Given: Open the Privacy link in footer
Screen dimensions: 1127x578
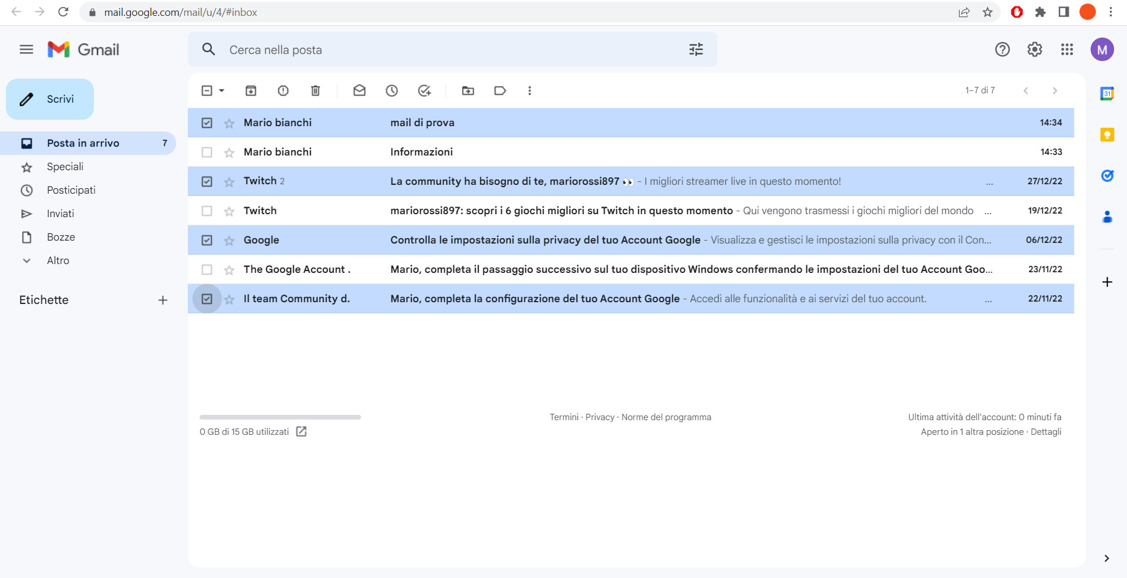Looking at the screenshot, I should pyautogui.click(x=600, y=417).
